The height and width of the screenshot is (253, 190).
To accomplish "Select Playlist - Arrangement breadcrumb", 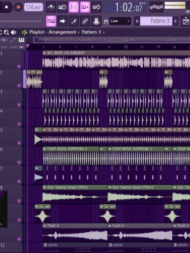I will click(53, 32).
